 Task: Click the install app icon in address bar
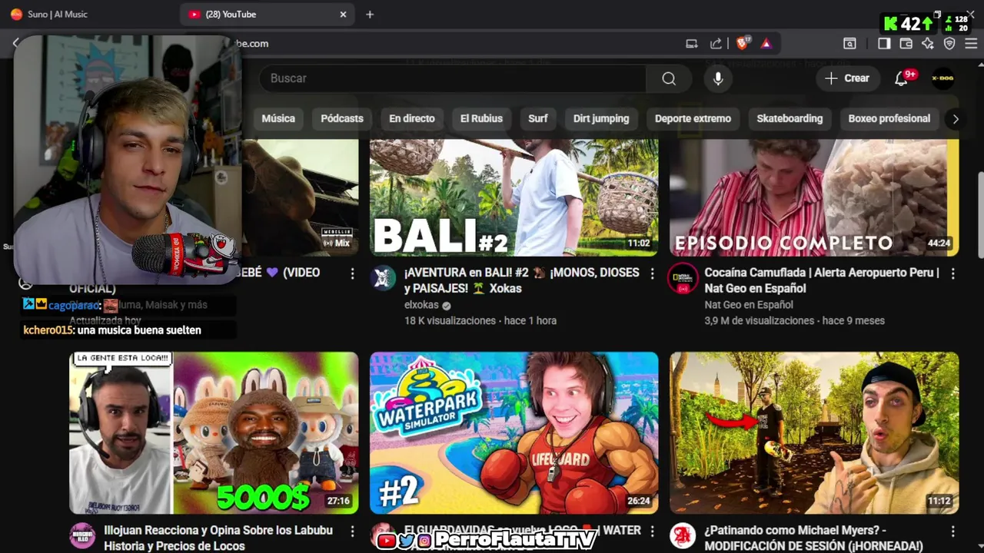pyautogui.click(x=692, y=44)
